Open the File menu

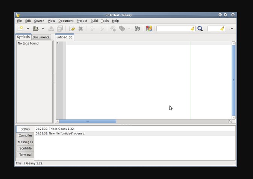[20, 21]
